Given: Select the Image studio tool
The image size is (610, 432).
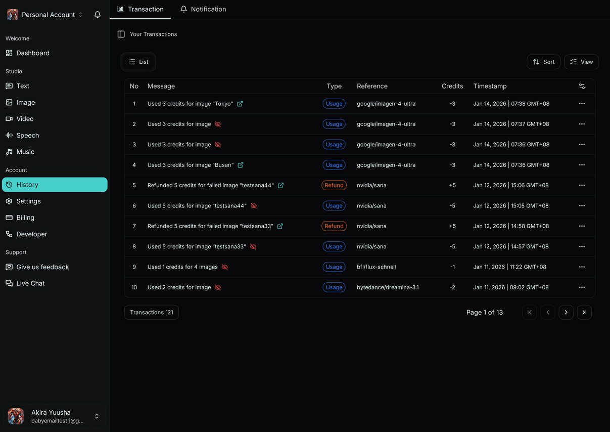Looking at the screenshot, I should tap(25, 102).
